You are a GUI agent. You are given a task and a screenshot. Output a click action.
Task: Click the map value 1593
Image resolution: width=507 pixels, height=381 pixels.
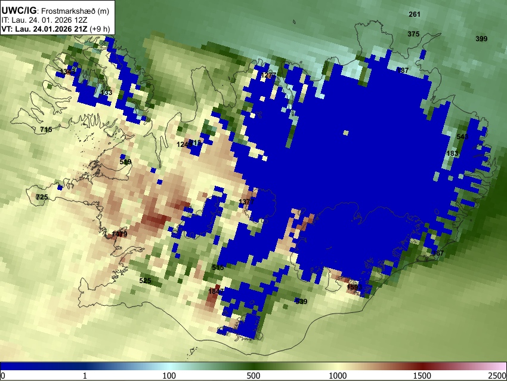click(354, 287)
